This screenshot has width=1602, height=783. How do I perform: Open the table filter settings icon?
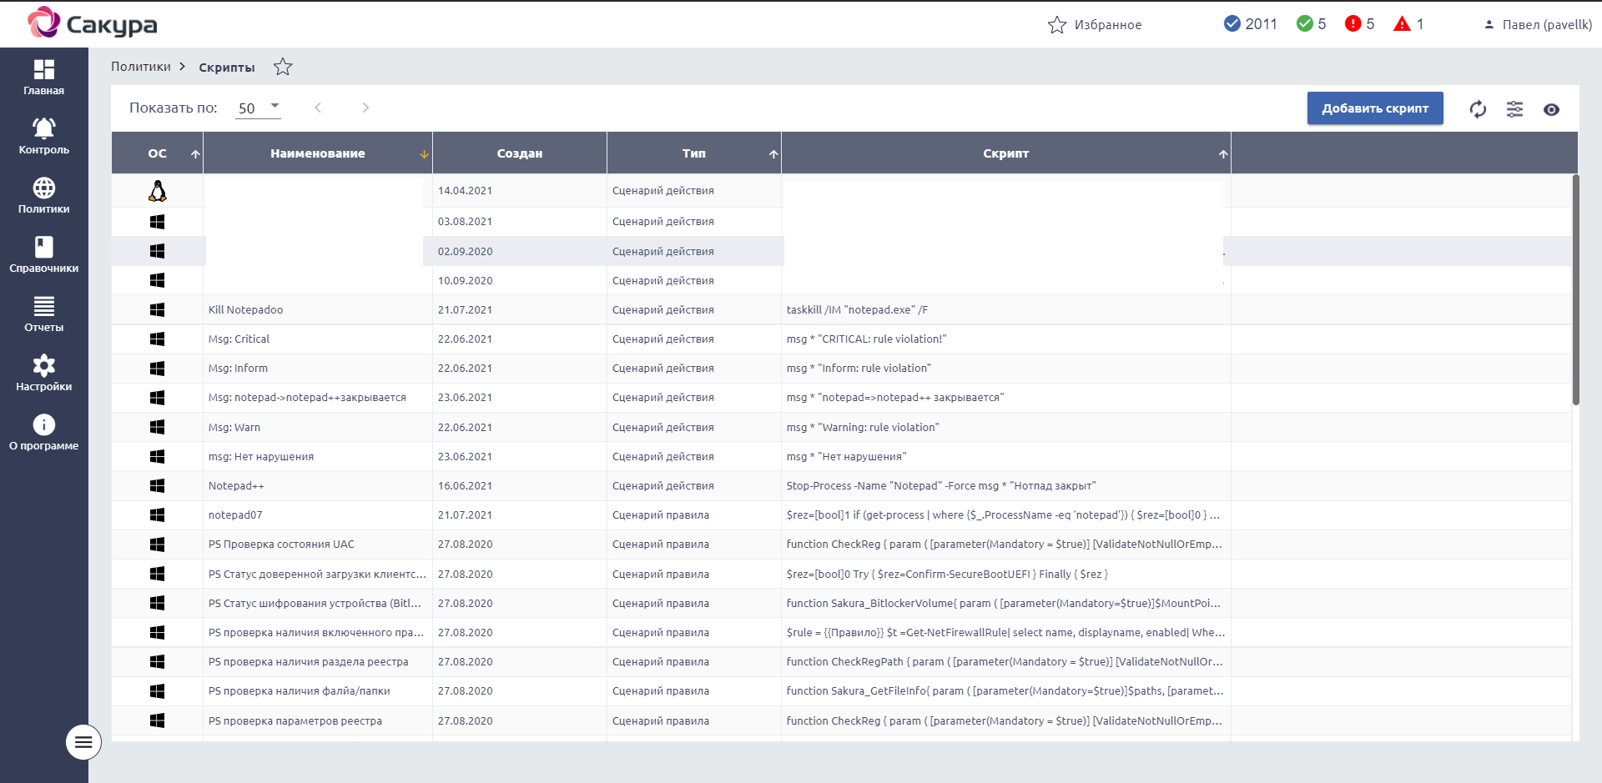pyautogui.click(x=1514, y=109)
